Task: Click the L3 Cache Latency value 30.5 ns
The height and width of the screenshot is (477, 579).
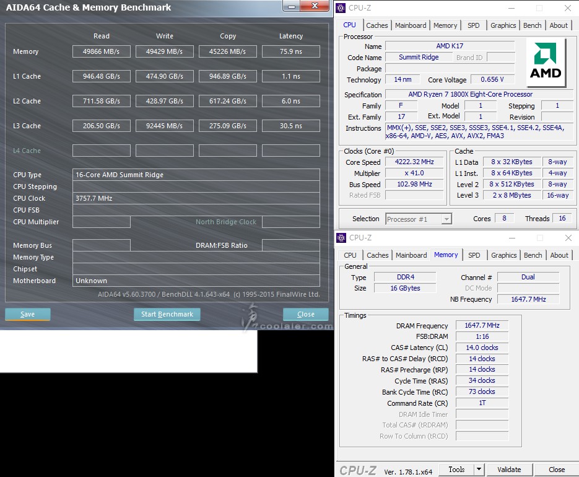Action: [291, 126]
